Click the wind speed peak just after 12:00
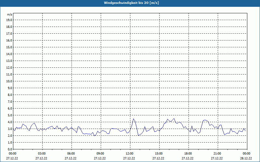The height and width of the screenshot is (162, 260). coord(133,119)
